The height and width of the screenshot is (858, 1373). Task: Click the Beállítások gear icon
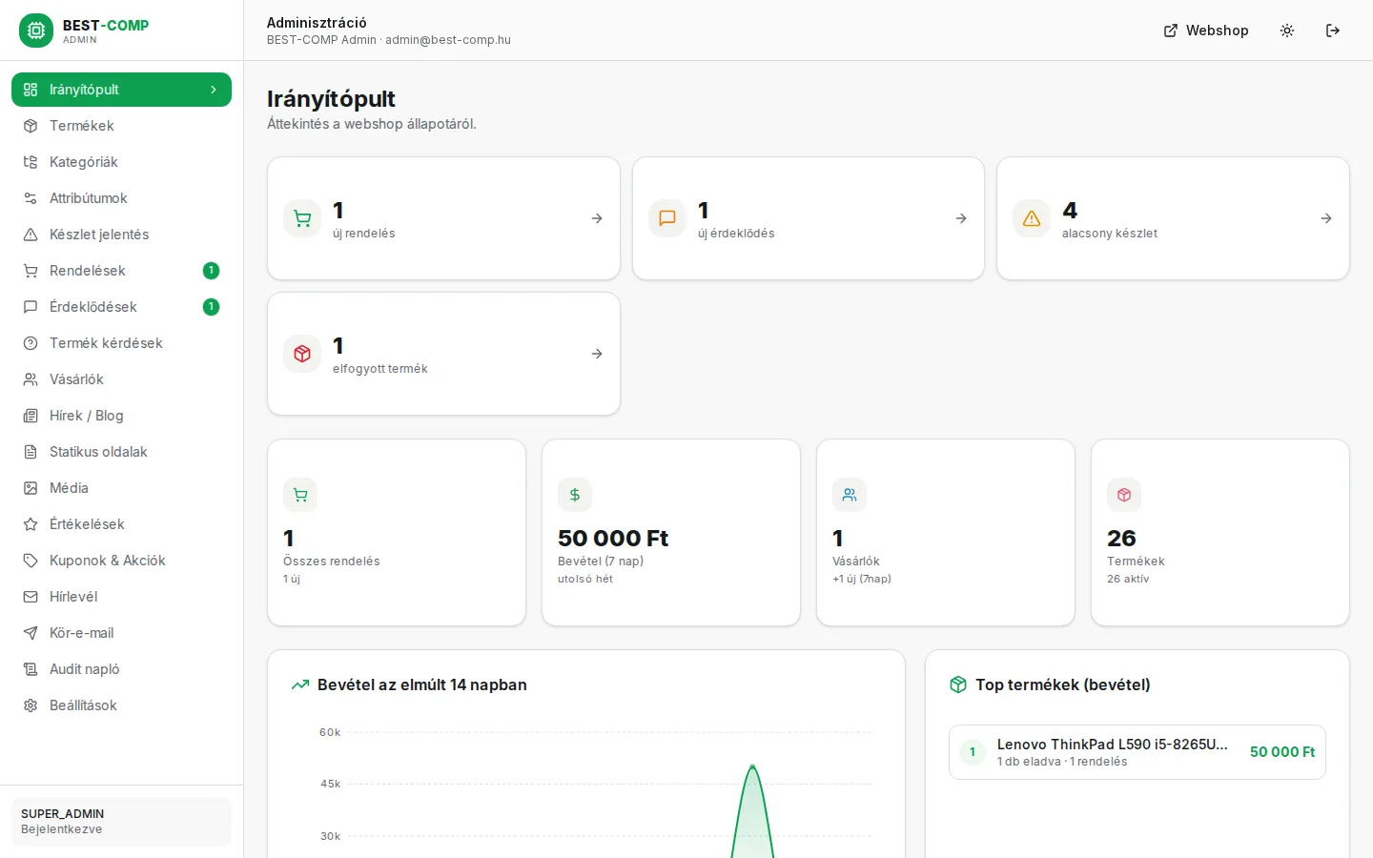[x=31, y=705]
